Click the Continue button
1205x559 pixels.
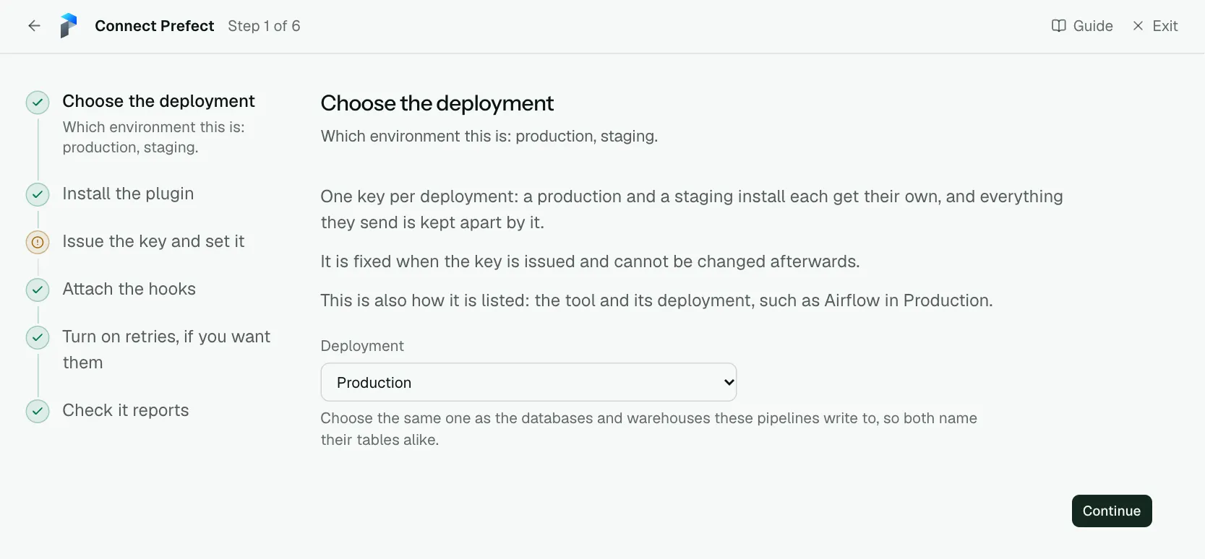[x=1112, y=511]
